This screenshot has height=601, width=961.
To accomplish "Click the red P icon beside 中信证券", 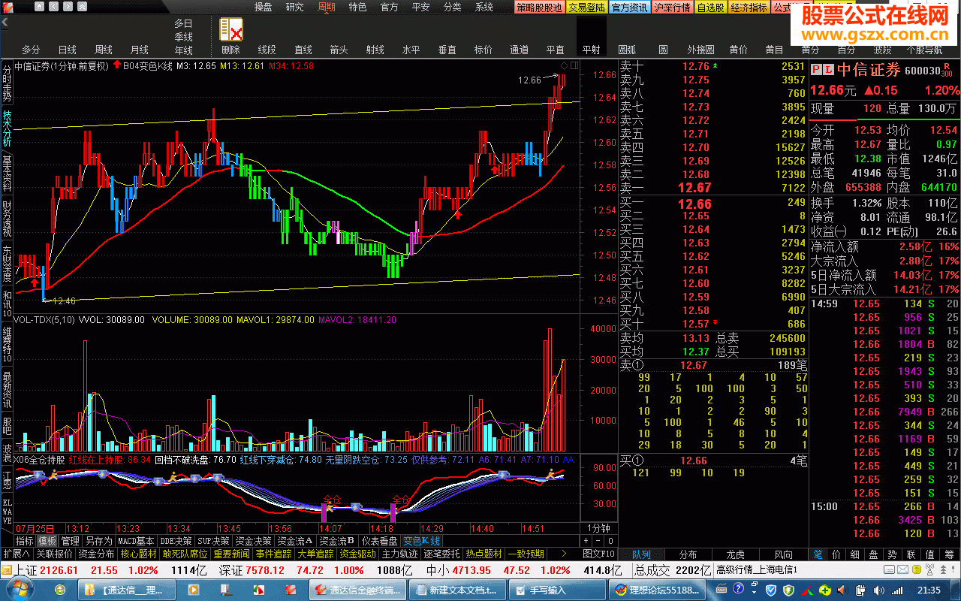I will coord(818,70).
